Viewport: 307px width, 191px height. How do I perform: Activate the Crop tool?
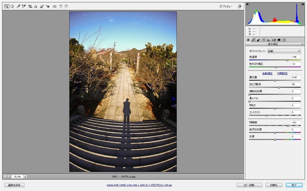pos(30,6)
